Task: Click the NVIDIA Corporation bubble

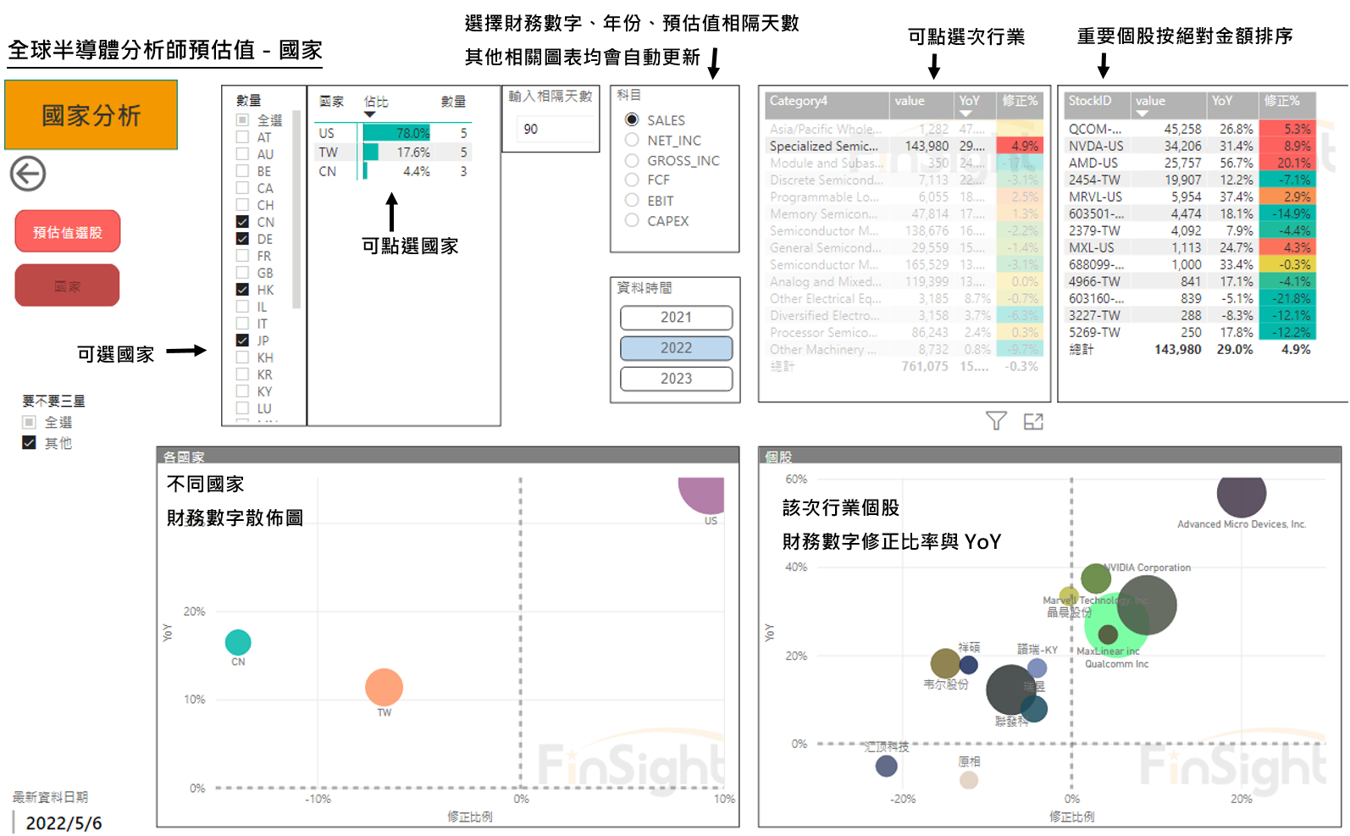Action: coord(1095,579)
